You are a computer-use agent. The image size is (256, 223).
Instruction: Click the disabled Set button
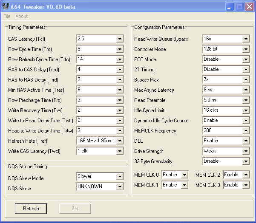pyautogui.click(x=75, y=209)
